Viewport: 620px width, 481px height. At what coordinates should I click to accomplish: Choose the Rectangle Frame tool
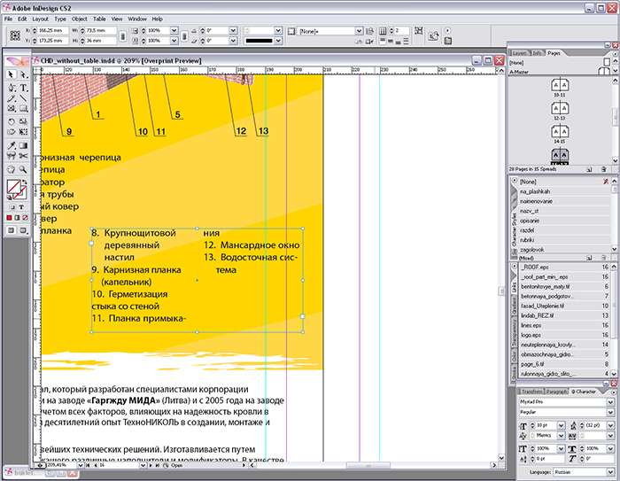pyautogui.click(x=11, y=108)
